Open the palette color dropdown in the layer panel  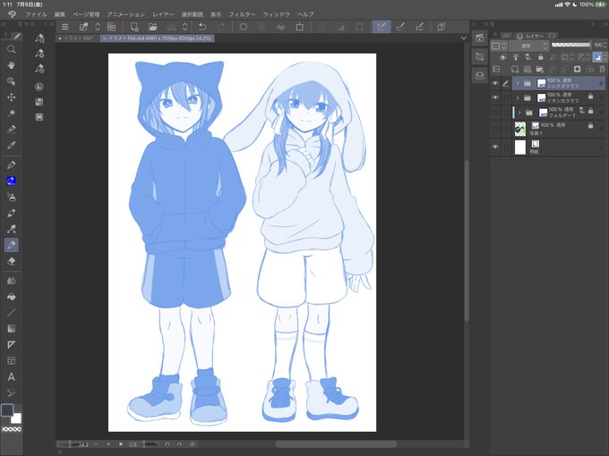point(499,46)
